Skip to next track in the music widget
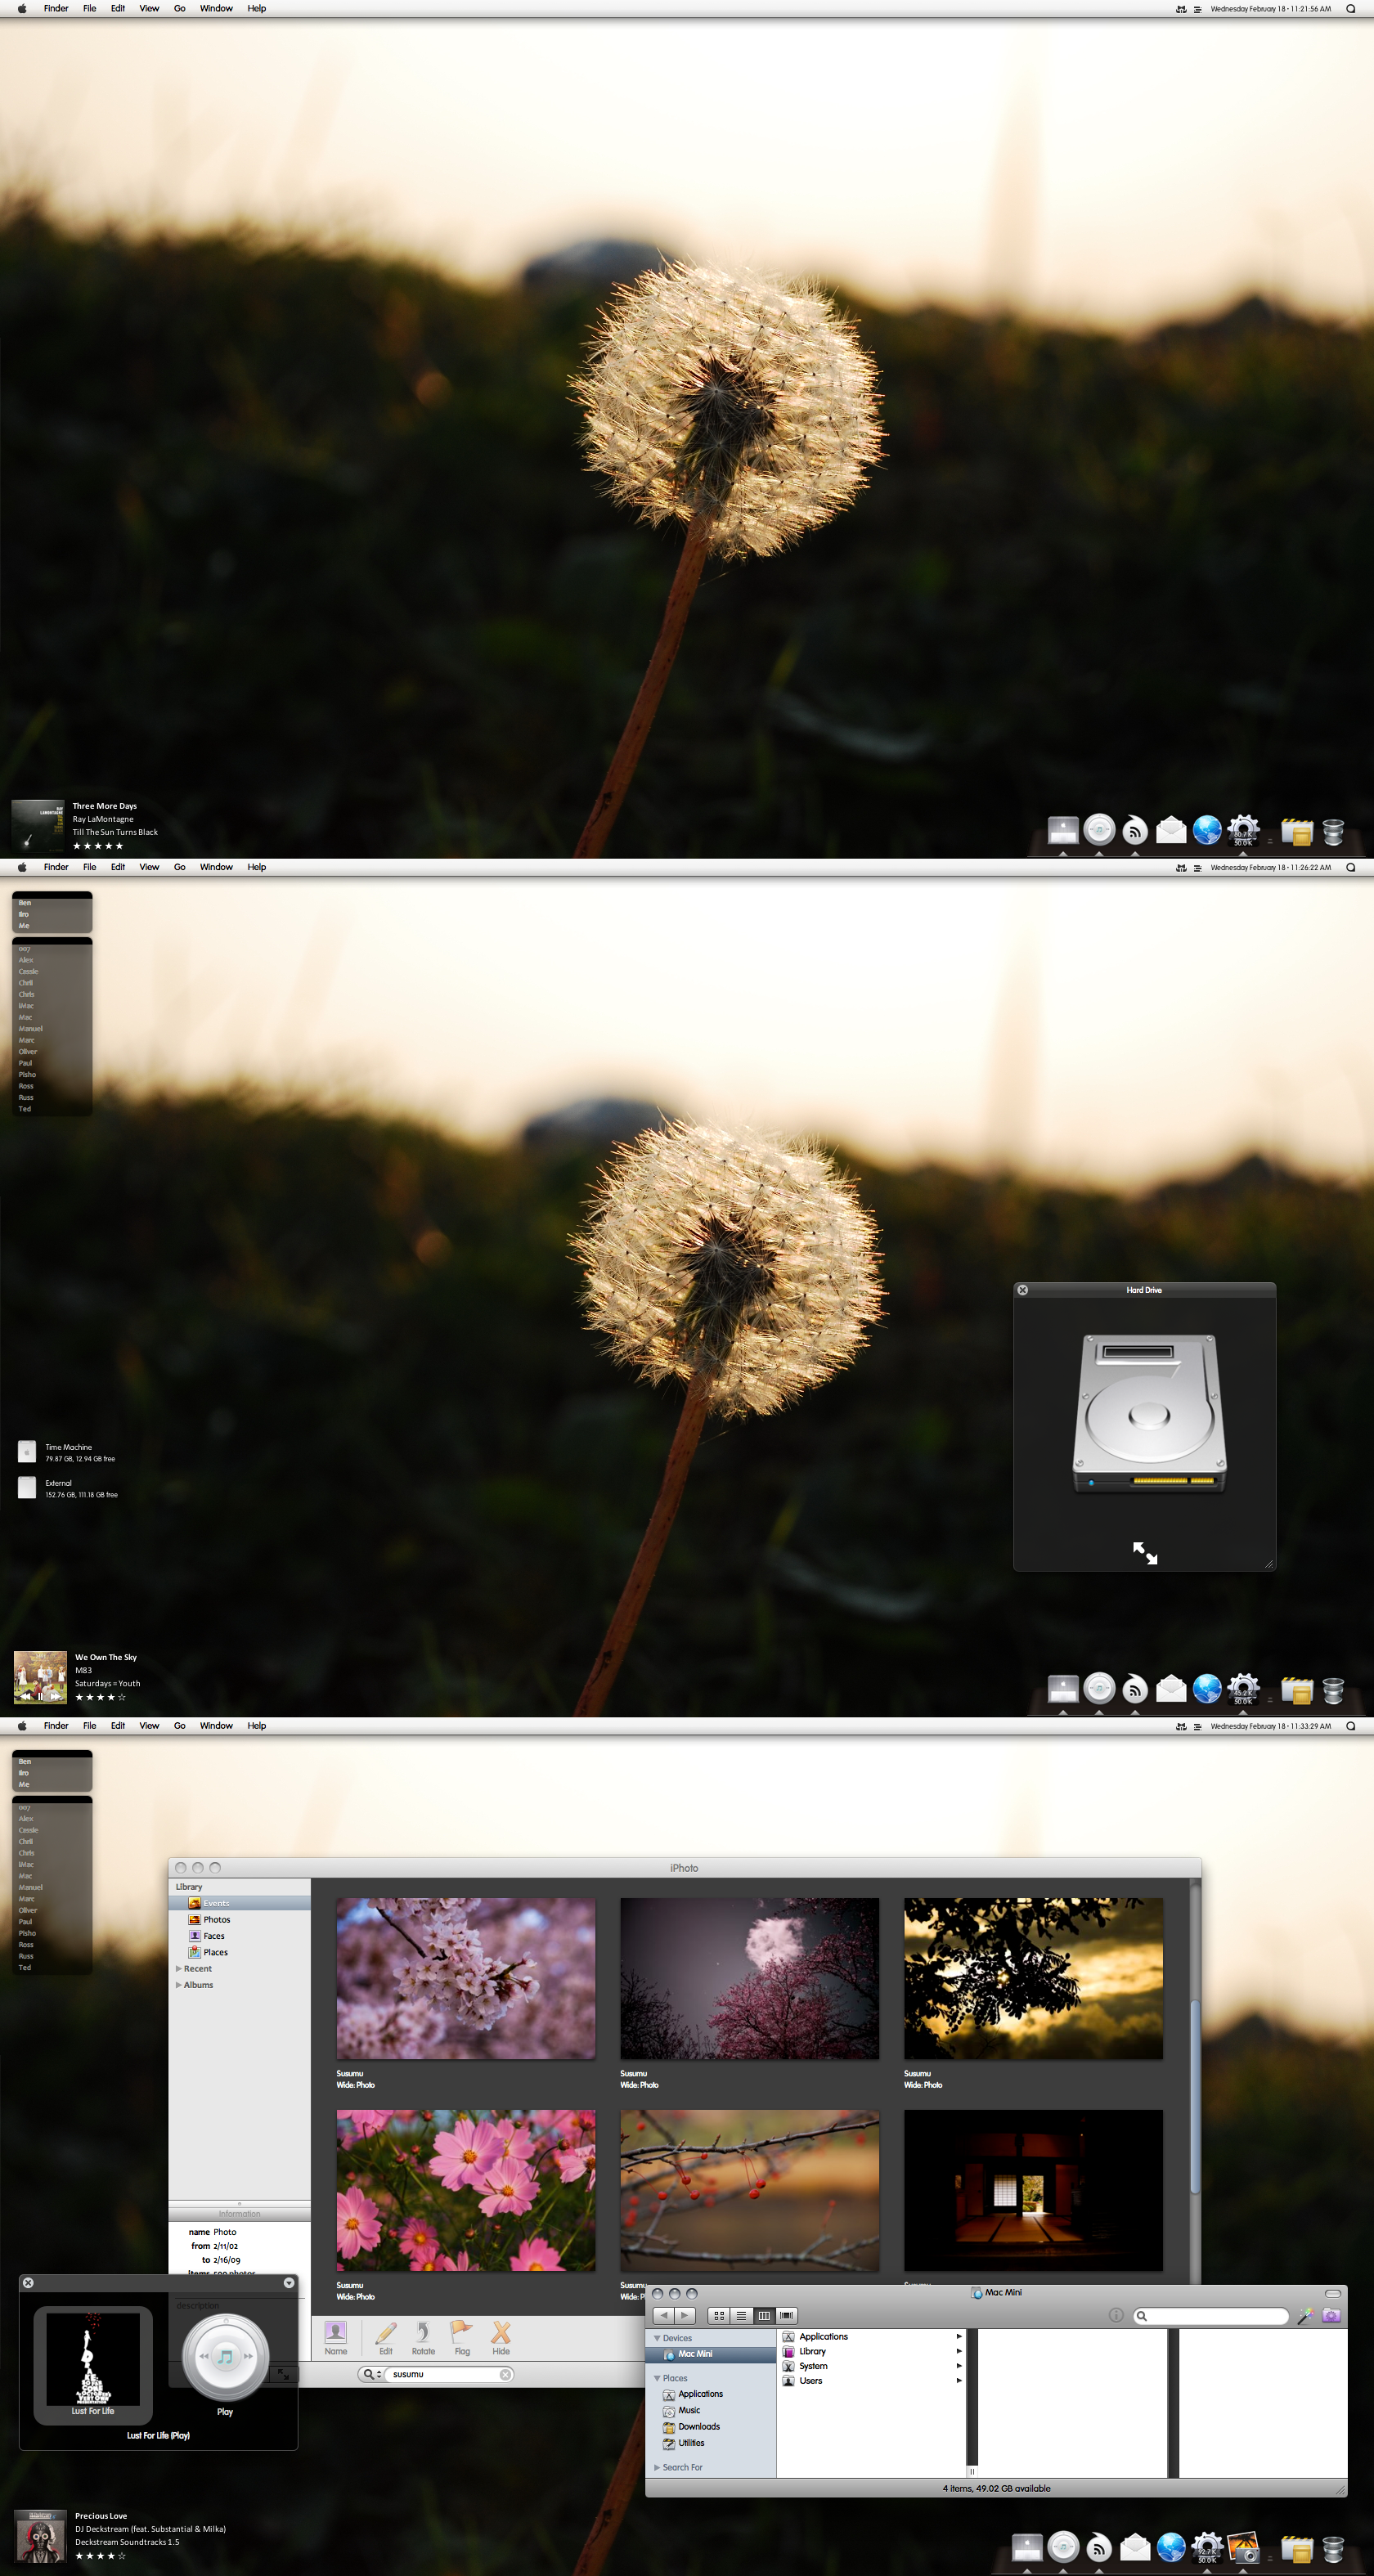 pos(247,2357)
